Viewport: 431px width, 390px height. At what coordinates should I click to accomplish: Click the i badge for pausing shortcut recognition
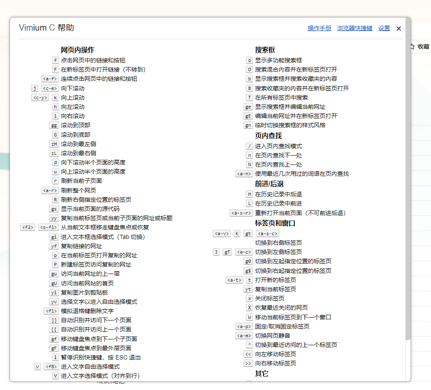(x=55, y=357)
